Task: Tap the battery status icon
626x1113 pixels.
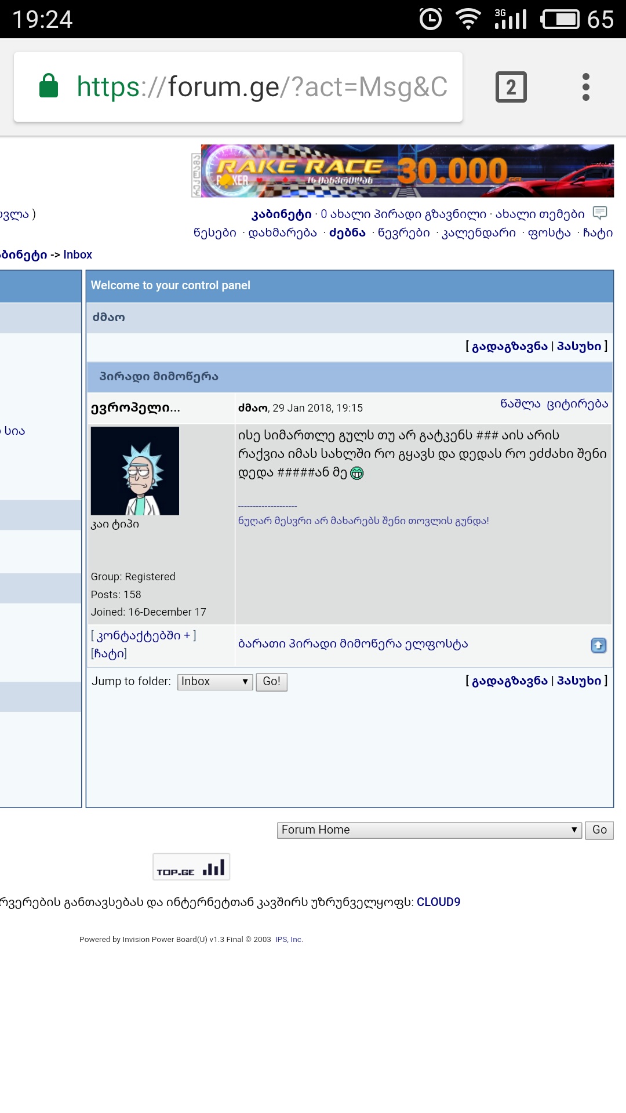Action: coord(560,19)
